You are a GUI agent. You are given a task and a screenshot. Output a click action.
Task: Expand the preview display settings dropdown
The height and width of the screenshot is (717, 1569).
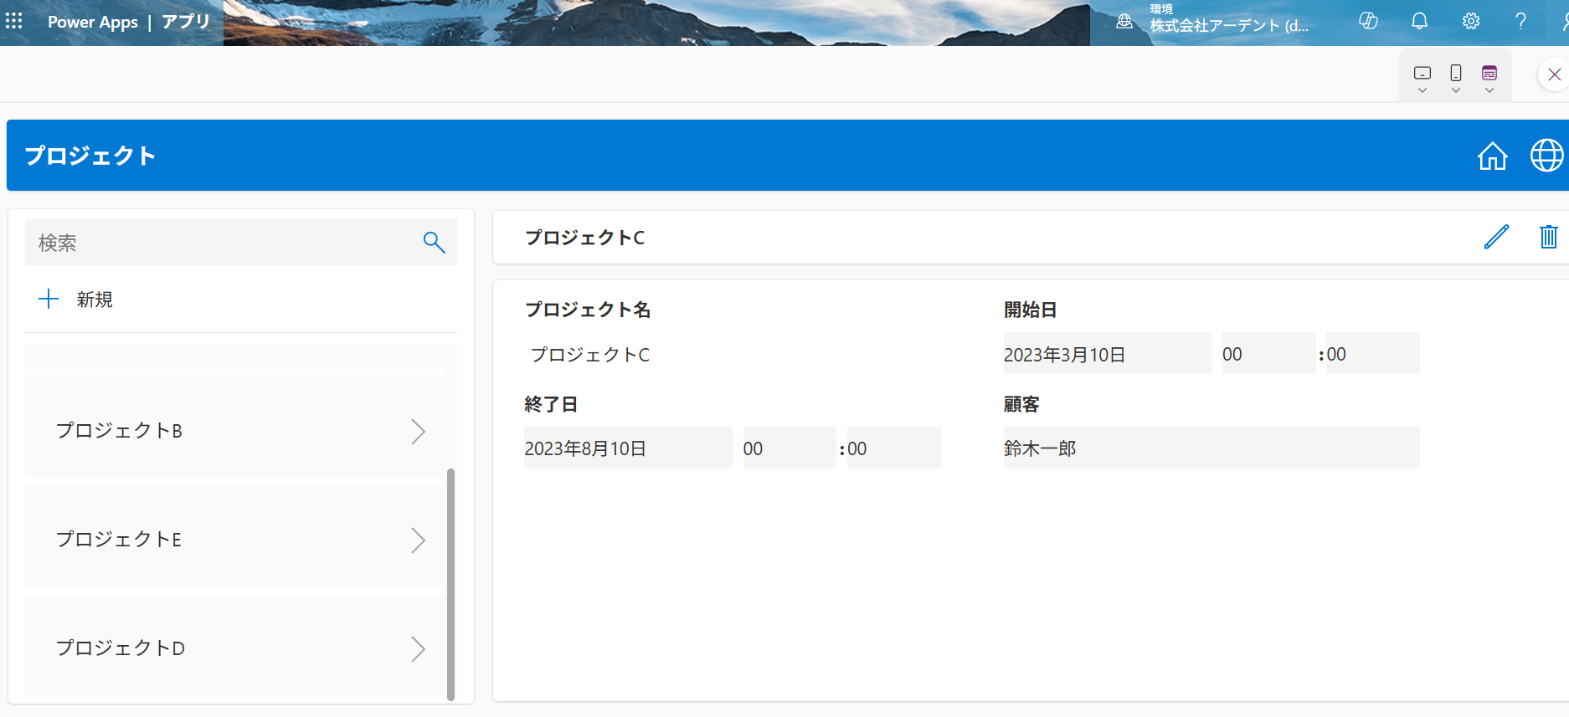1489,90
